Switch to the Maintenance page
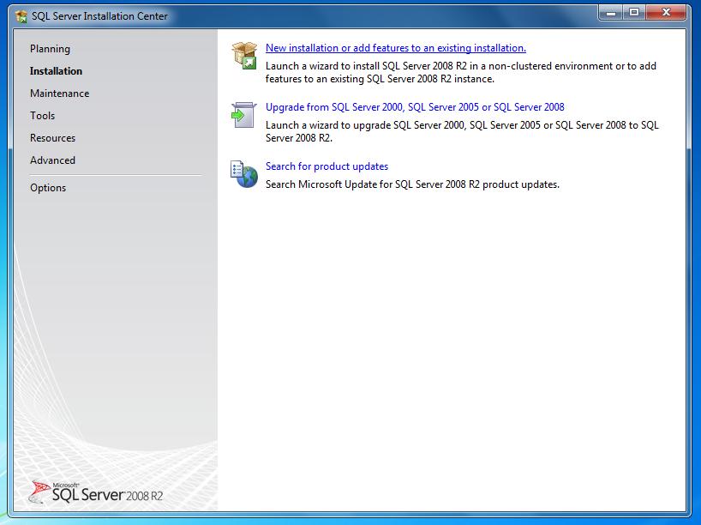The image size is (701, 525). click(x=59, y=94)
